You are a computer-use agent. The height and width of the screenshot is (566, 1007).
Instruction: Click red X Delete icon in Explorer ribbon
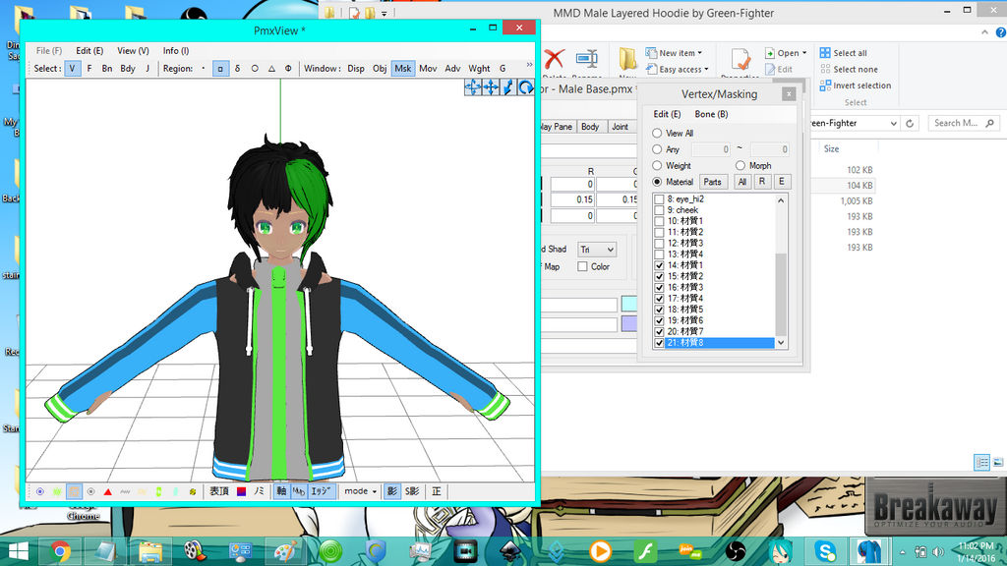click(x=555, y=60)
